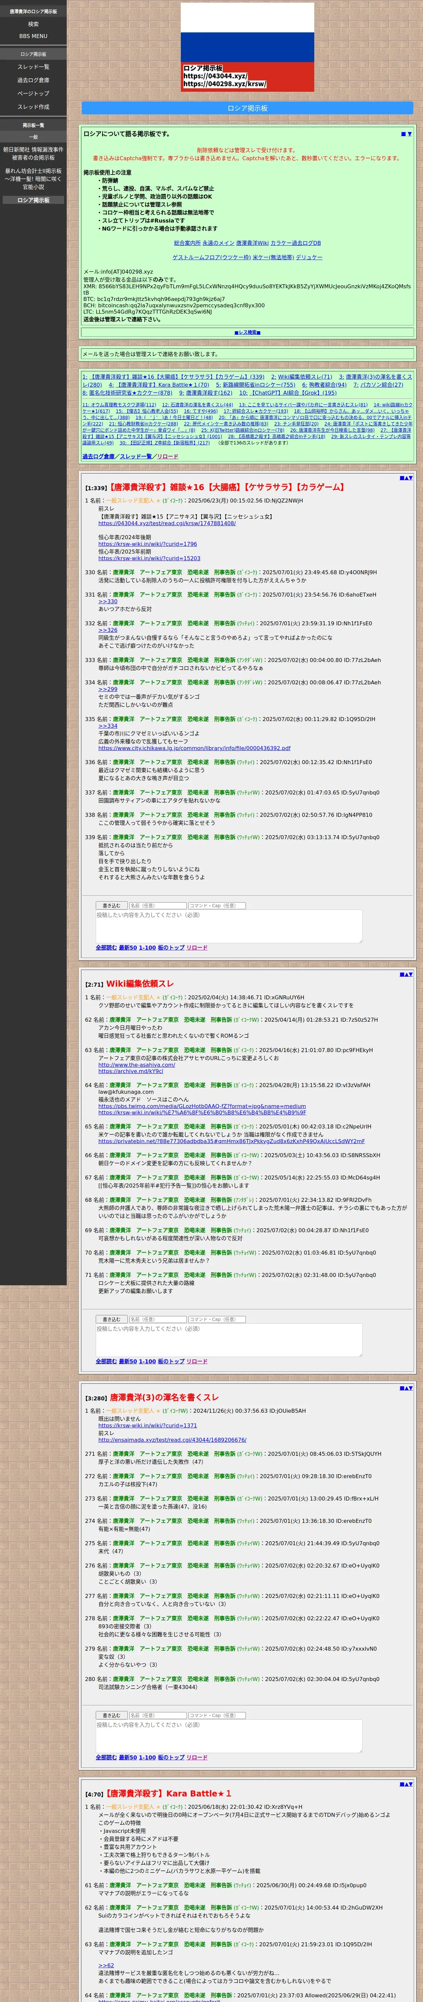This screenshot has width=423, height=2002.
Task: Open the ensaimada.xyz link in the 渾名を書くスレ thread
Action: point(172,1440)
